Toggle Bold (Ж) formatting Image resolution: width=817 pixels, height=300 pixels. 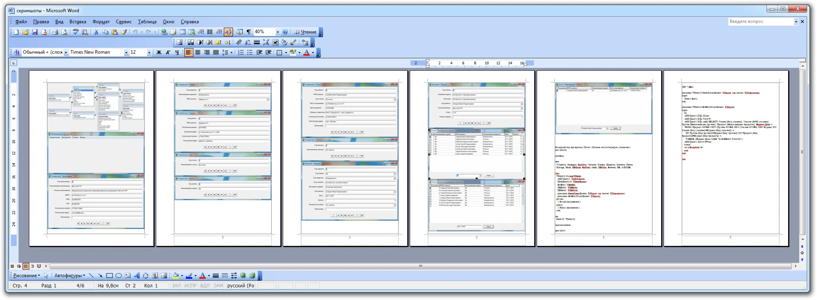[x=159, y=52]
